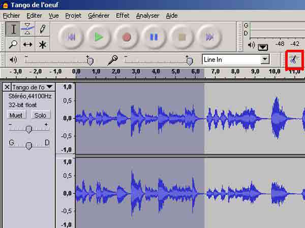Toggle the Muet button on track
The image size is (305, 228).
(x=16, y=115)
